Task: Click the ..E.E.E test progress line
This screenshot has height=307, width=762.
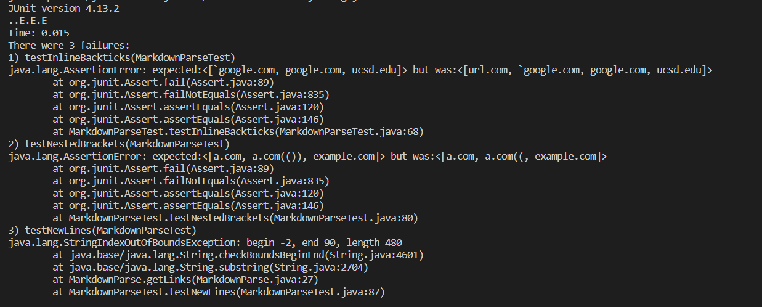Action: coord(28,20)
